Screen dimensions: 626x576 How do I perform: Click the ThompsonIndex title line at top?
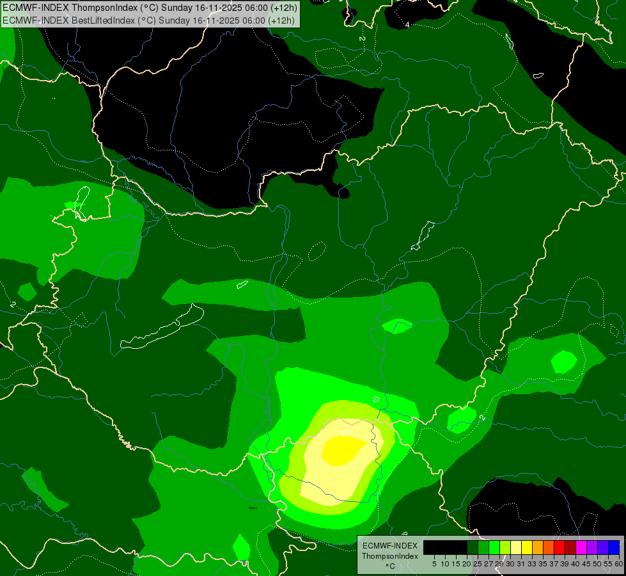coord(150,8)
